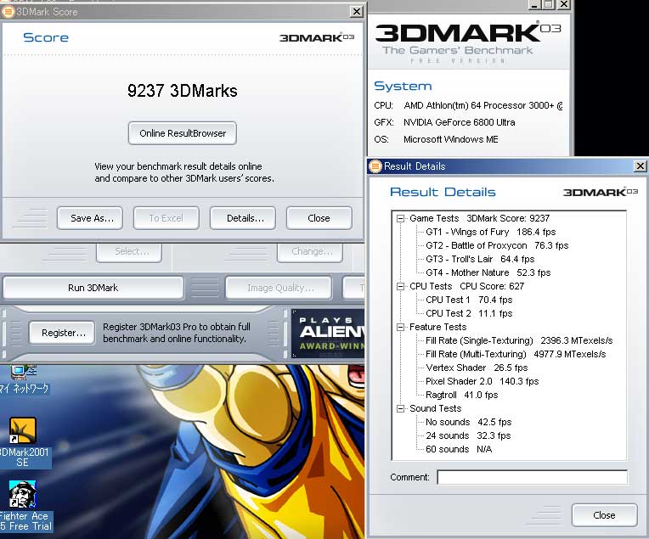Viewport: 649px width, 539px height.
Task: Click the 'Sound Tests' tree row label
Action: click(x=436, y=408)
